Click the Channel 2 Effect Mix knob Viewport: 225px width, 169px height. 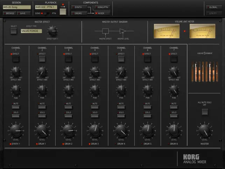(42, 72)
